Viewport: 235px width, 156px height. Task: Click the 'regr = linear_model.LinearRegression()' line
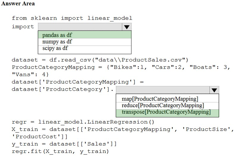coord(83,122)
